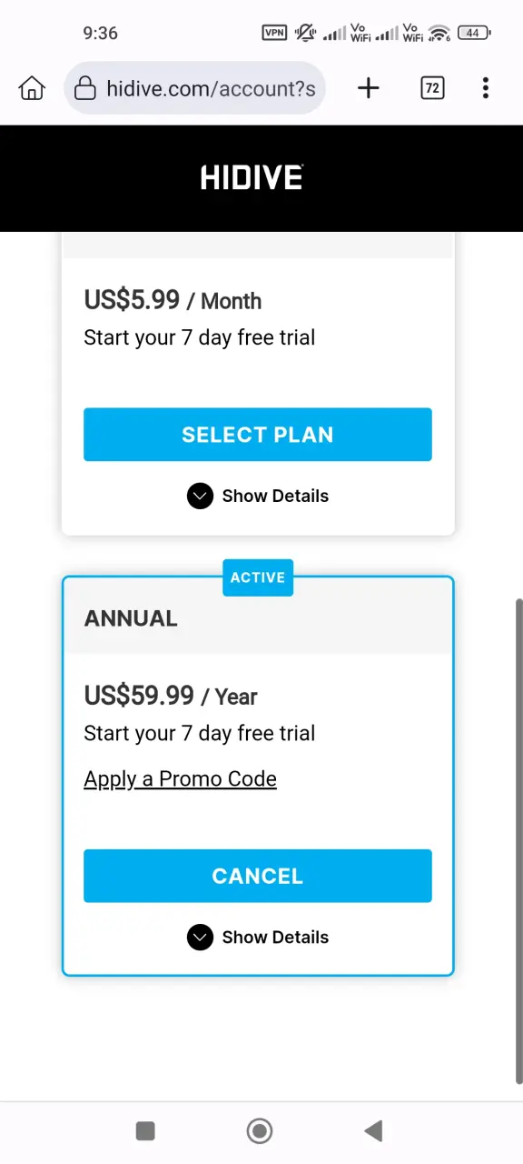The image size is (523, 1164).
Task: Click the page scrollbar on the right edge
Action: pos(518,841)
